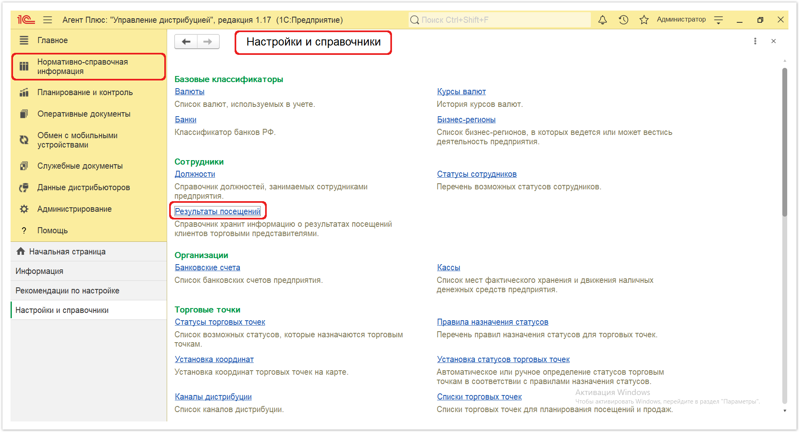
Task: Open the history clock icon
Action: 623,20
